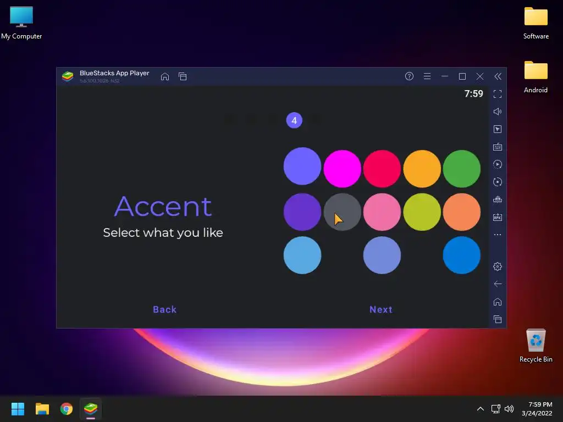
Task: Open BlueStacks settings gear icon
Action: point(497,266)
